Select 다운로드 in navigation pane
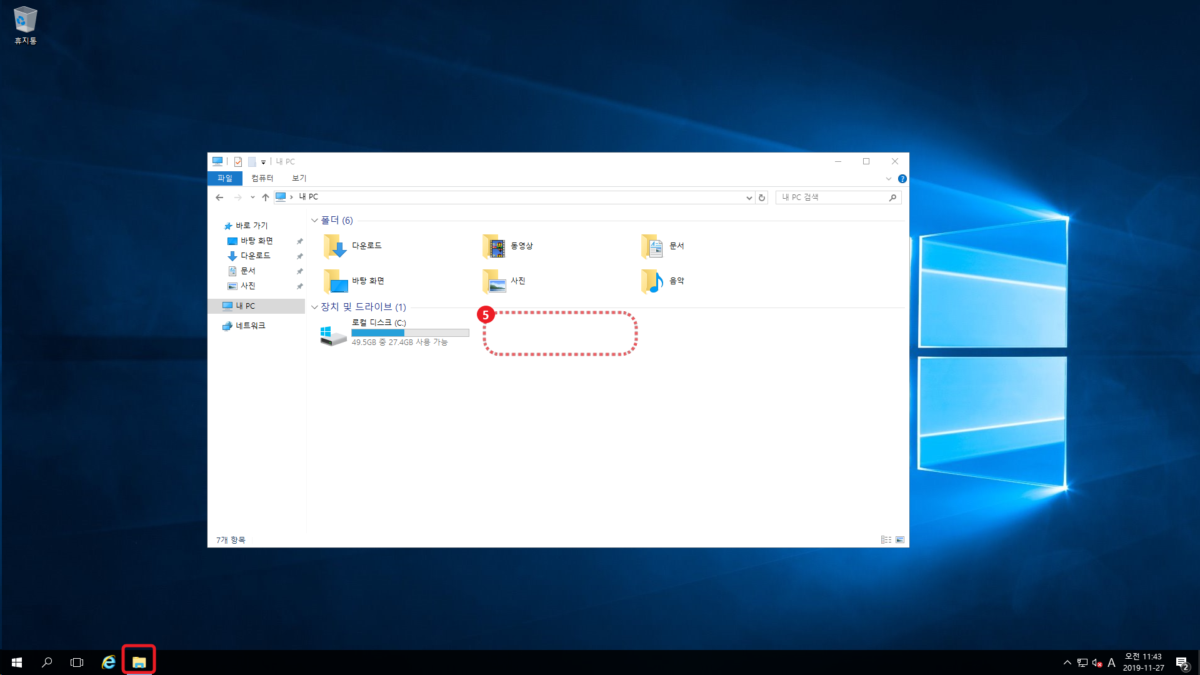1200x675 pixels. click(x=255, y=256)
